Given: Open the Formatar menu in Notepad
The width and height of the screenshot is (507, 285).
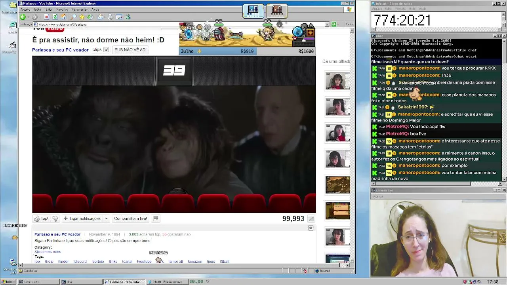Looking at the screenshot, I should 400,9.
